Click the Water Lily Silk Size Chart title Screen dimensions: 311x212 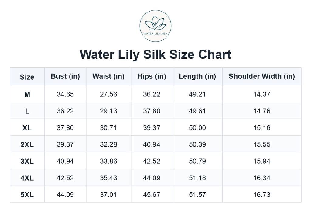pos(155,54)
